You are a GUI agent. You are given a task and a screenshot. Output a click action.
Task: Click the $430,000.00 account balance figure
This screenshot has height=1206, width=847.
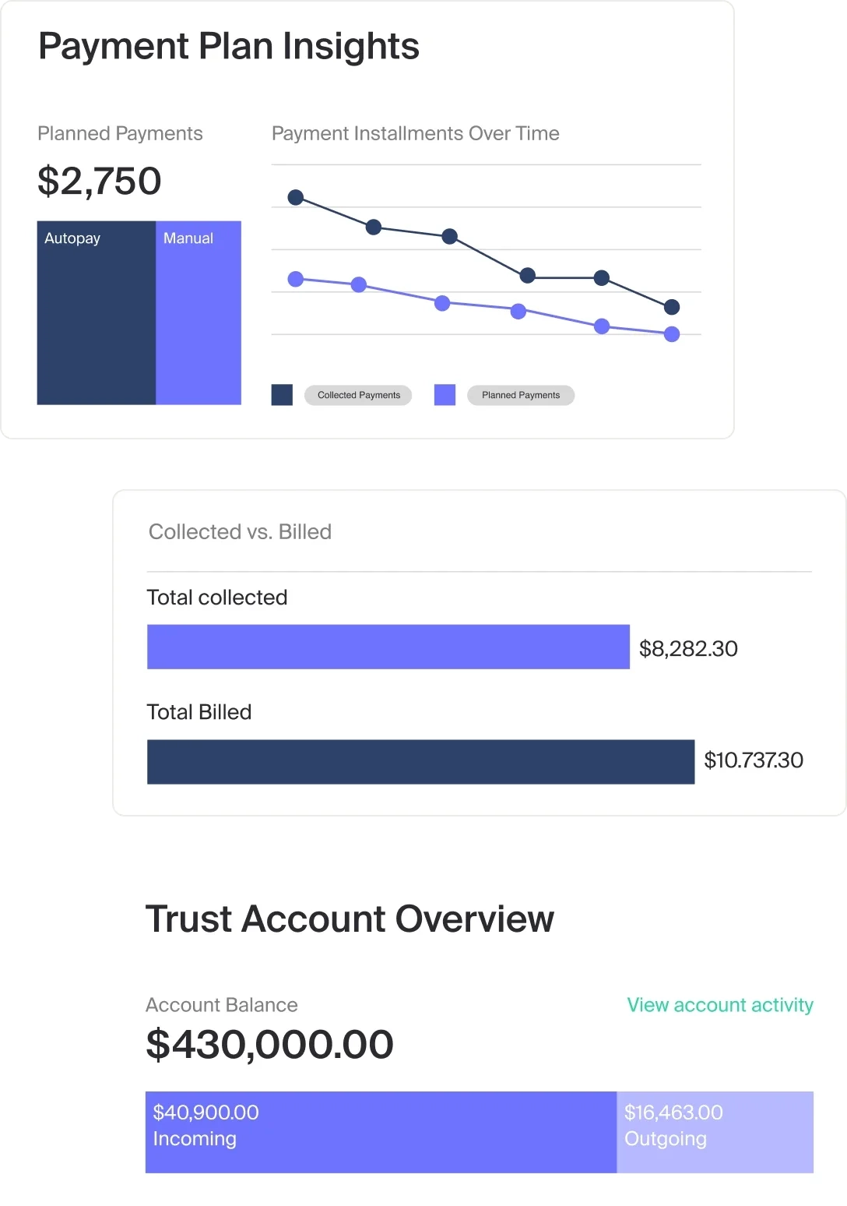point(269,1044)
